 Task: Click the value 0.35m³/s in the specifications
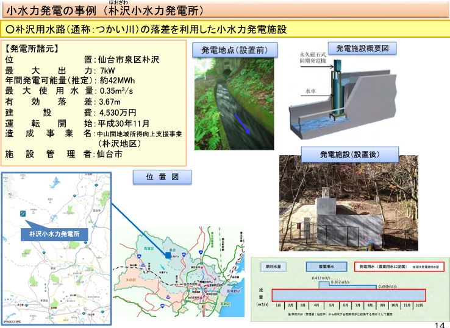click(x=116, y=91)
